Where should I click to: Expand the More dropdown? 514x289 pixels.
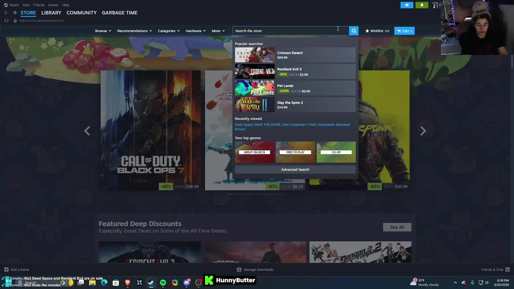click(x=218, y=31)
